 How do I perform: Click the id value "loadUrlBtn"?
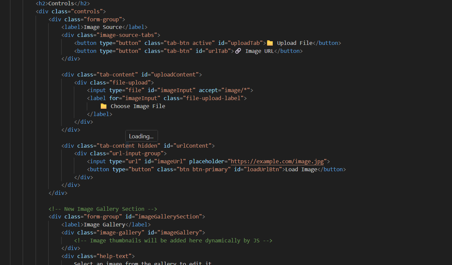tap(263, 169)
